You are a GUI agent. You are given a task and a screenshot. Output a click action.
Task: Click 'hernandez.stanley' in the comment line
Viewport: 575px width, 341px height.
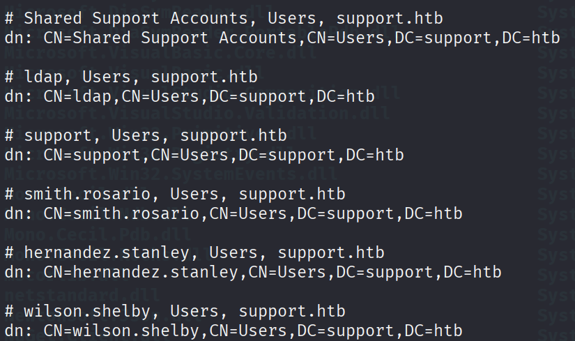pos(107,253)
